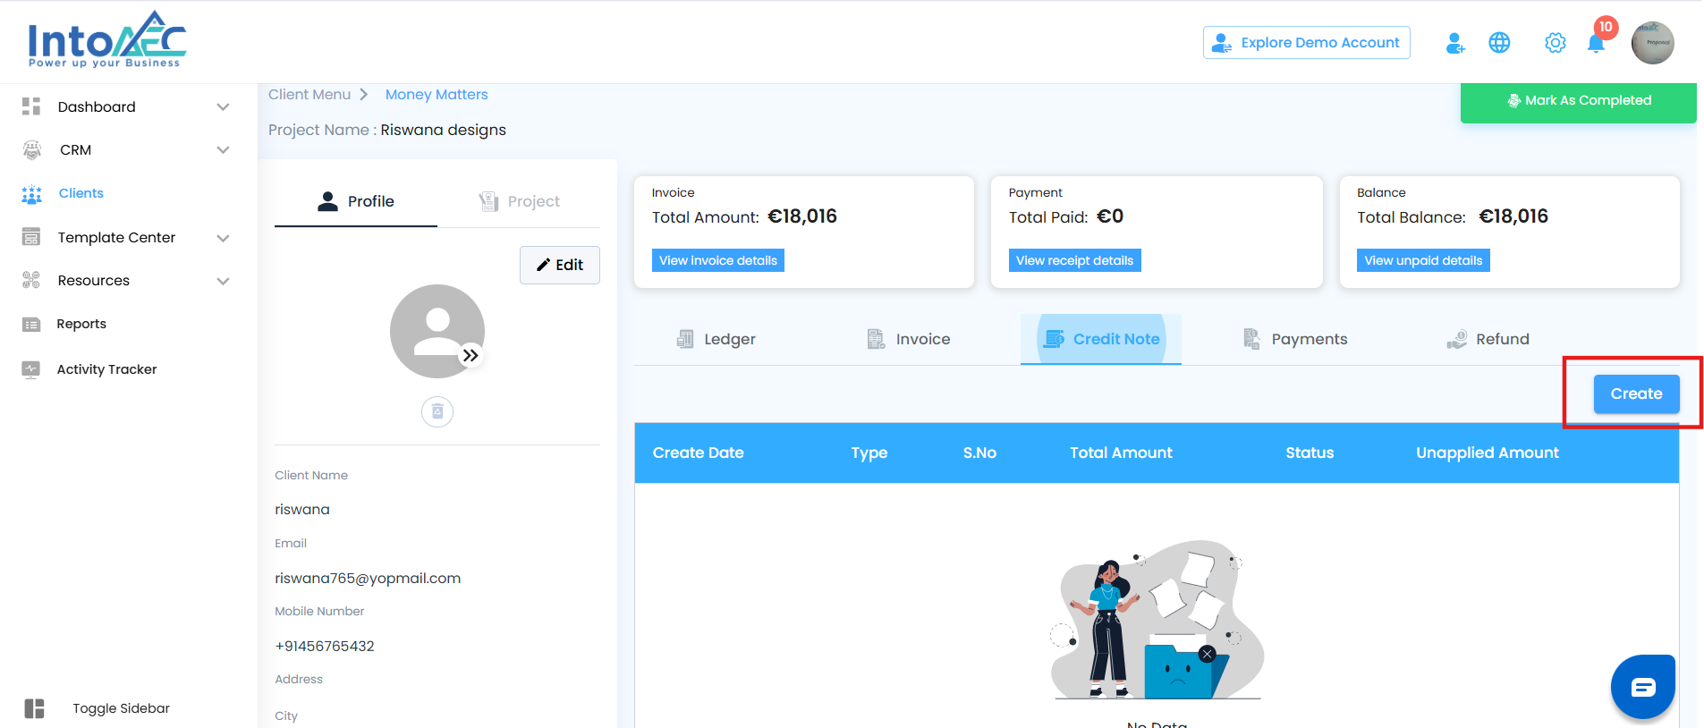This screenshot has width=1704, height=728.
Task: Click the Activity Tracker sidebar icon
Action: click(31, 368)
